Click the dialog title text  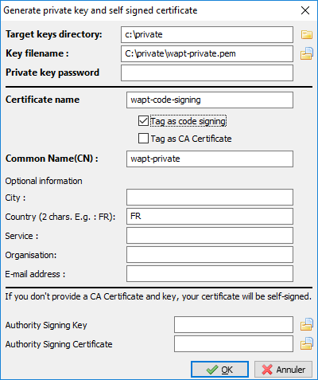point(100,10)
